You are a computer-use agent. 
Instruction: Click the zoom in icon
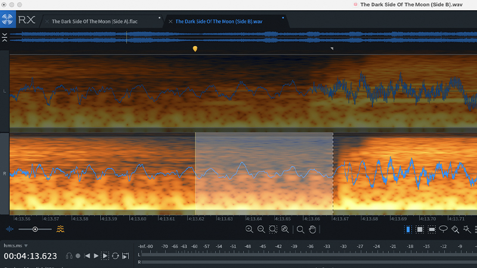coord(249,229)
